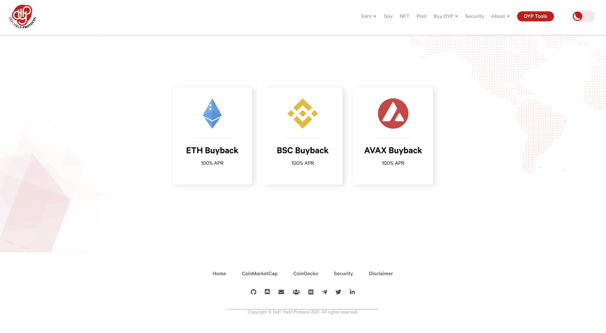Click the email envelope icon

281,292
